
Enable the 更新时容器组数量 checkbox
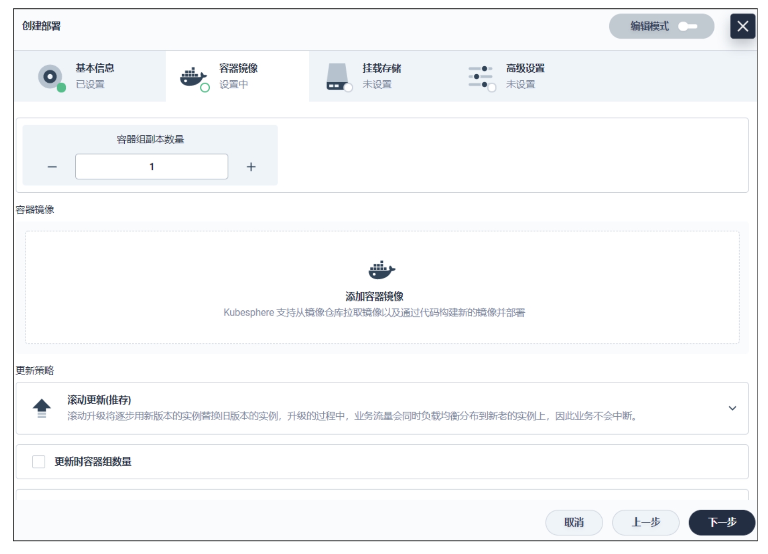point(39,462)
